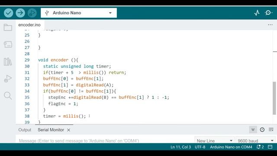The height and width of the screenshot is (156, 277).
Task: Toggle timestamp clock icon in Serial Monitor
Action: pos(262,130)
